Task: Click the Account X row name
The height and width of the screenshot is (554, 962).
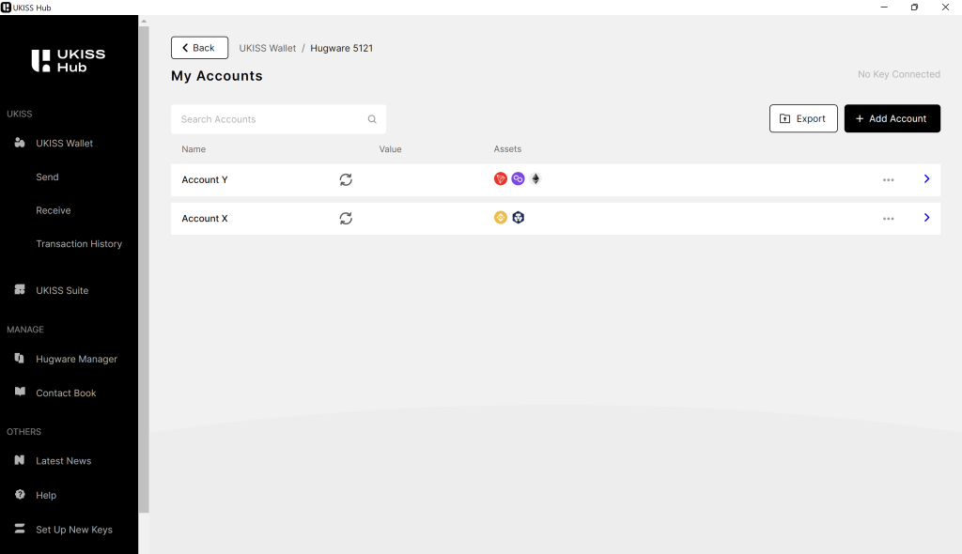Action: point(204,219)
